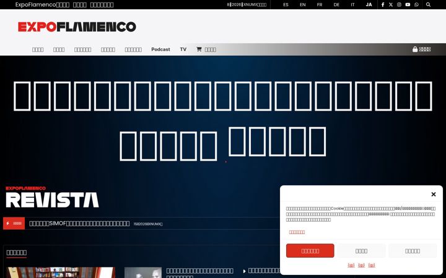This screenshot has width=446, height=278.
Task: Open the ticker headline mentioning SIMOF
Action: (79, 224)
